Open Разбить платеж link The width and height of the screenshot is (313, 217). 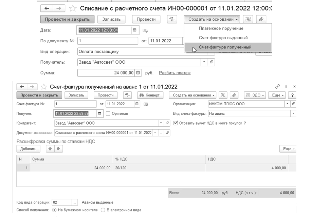(175, 73)
